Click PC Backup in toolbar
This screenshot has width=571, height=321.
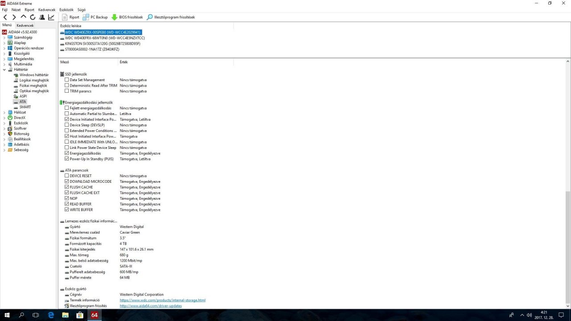click(95, 17)
